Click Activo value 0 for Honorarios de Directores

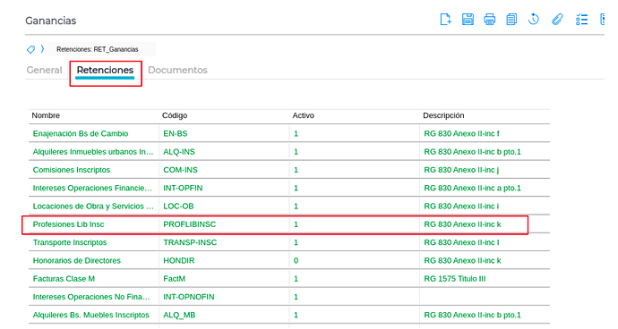tap(296, 260)
